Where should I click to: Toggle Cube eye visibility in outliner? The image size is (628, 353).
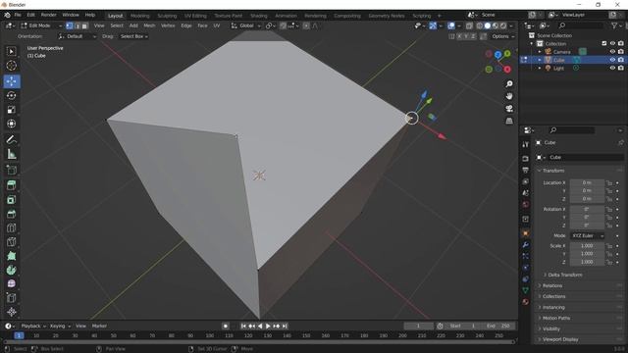point(612,60)
